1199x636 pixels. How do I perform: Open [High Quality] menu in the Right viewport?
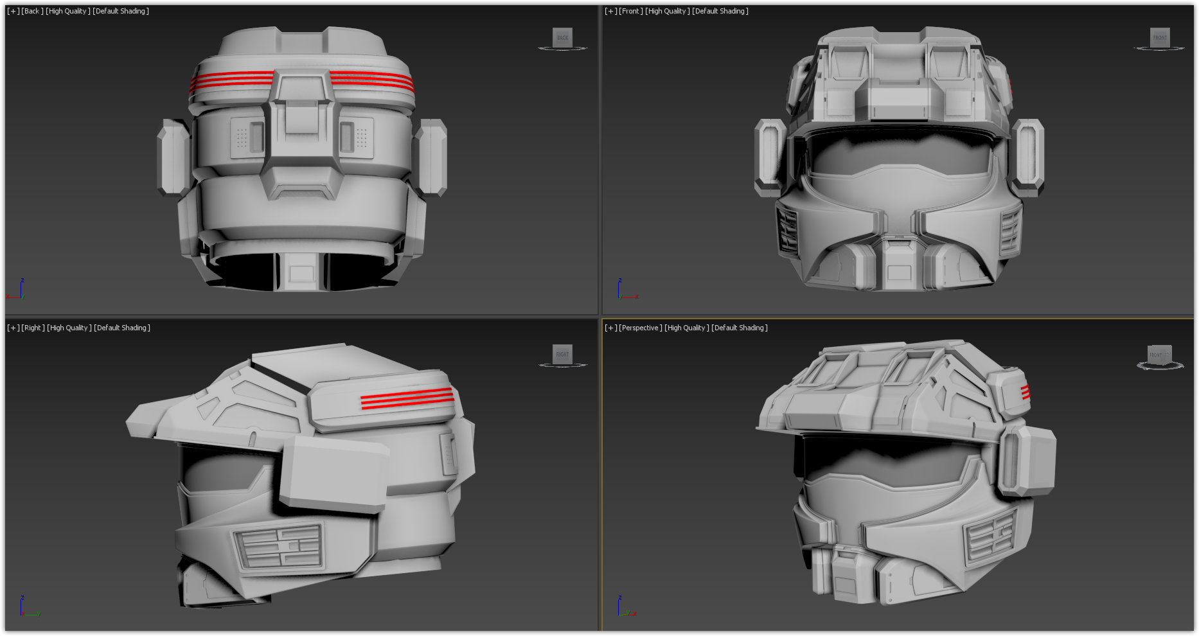tap(69, 328)
